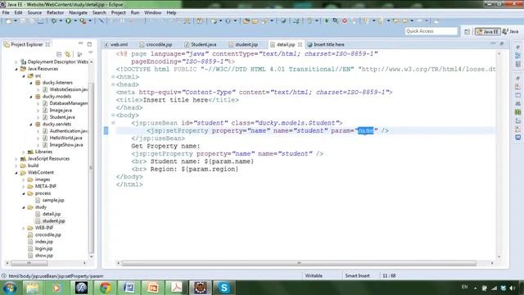Expand the Libraries node
Image resolution: width=524 pixels, height=295 pixels.
(x=24, y=152)
